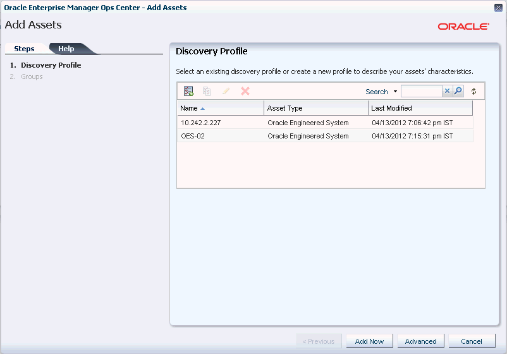
Task: Close the Add Assets dialog
Action: point(498,8)
